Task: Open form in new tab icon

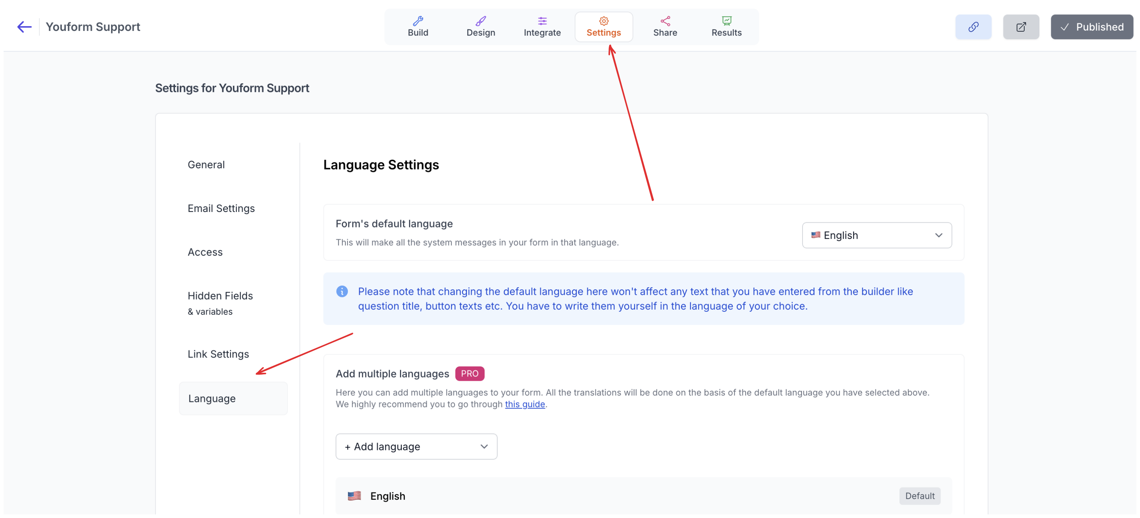Action: click(1021, 27)
